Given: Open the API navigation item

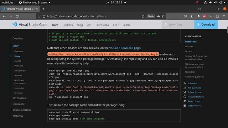Looking at the screenshot, I should click(x=89, y=25).
